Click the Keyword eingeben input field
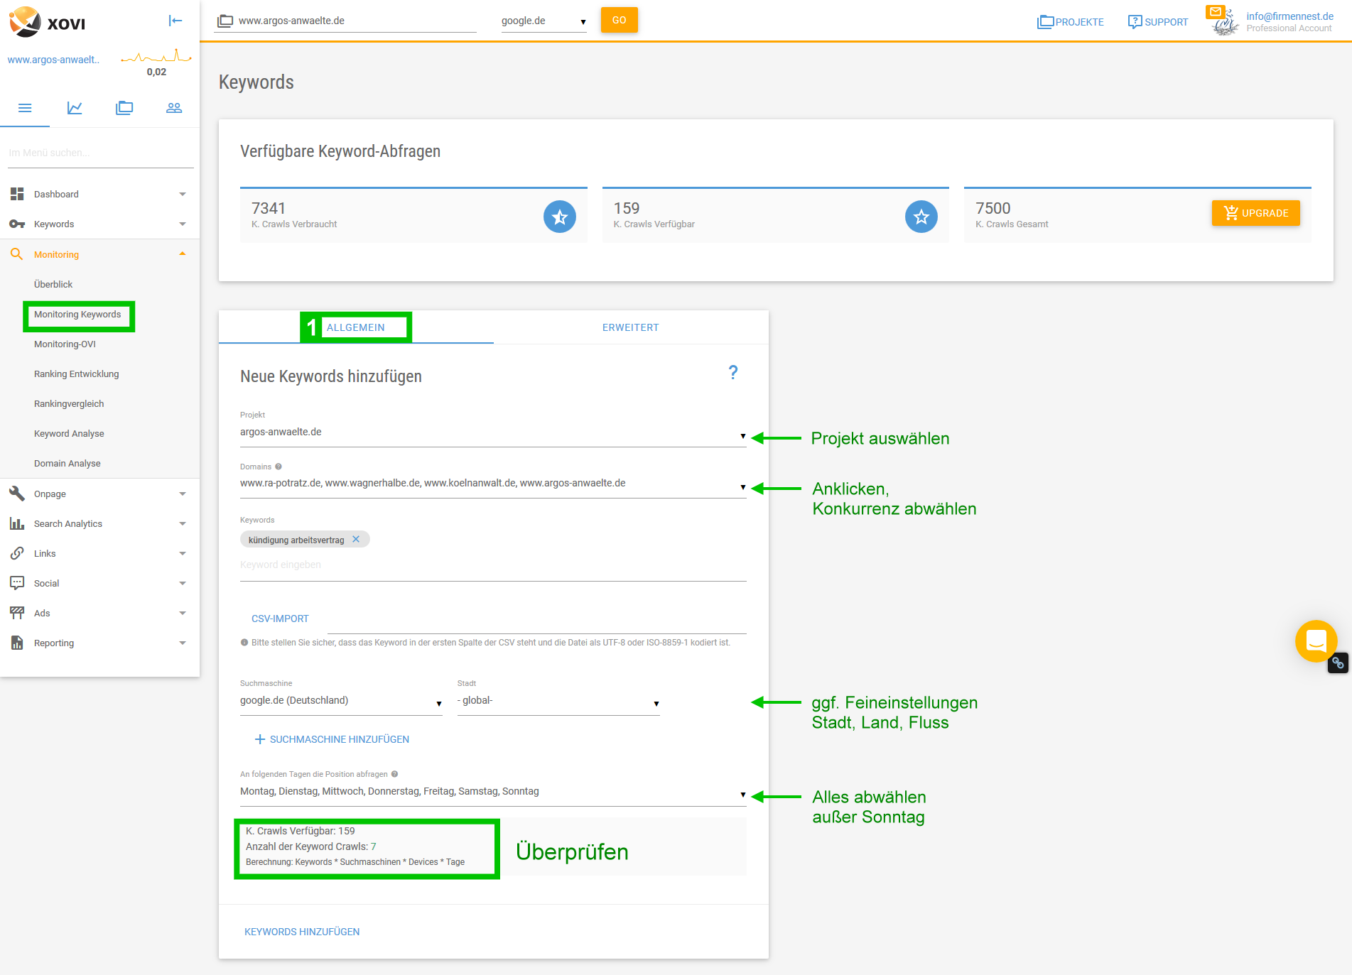1352x975 pixels. coord(492,565)
